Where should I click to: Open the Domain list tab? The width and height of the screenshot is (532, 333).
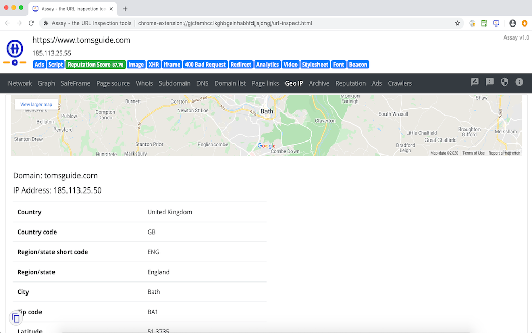click(230, 83)
